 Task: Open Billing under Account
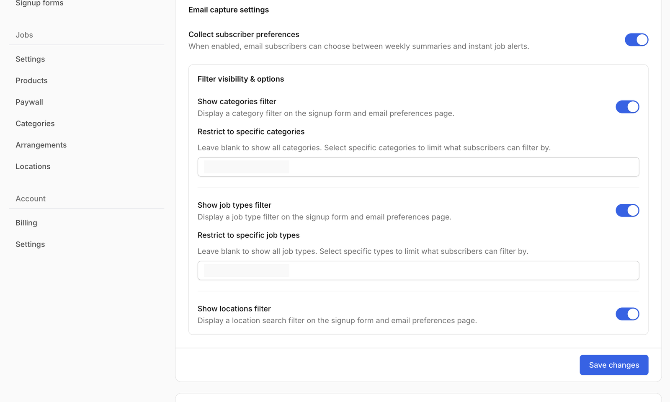click(26, 222)
